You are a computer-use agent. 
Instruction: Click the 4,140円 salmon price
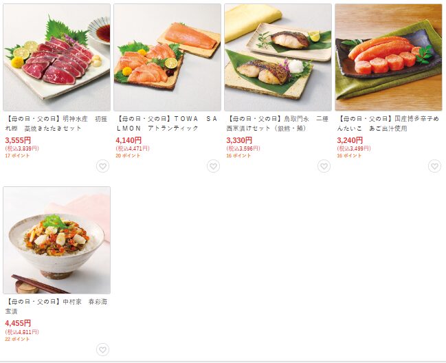[x=129, y=140]
